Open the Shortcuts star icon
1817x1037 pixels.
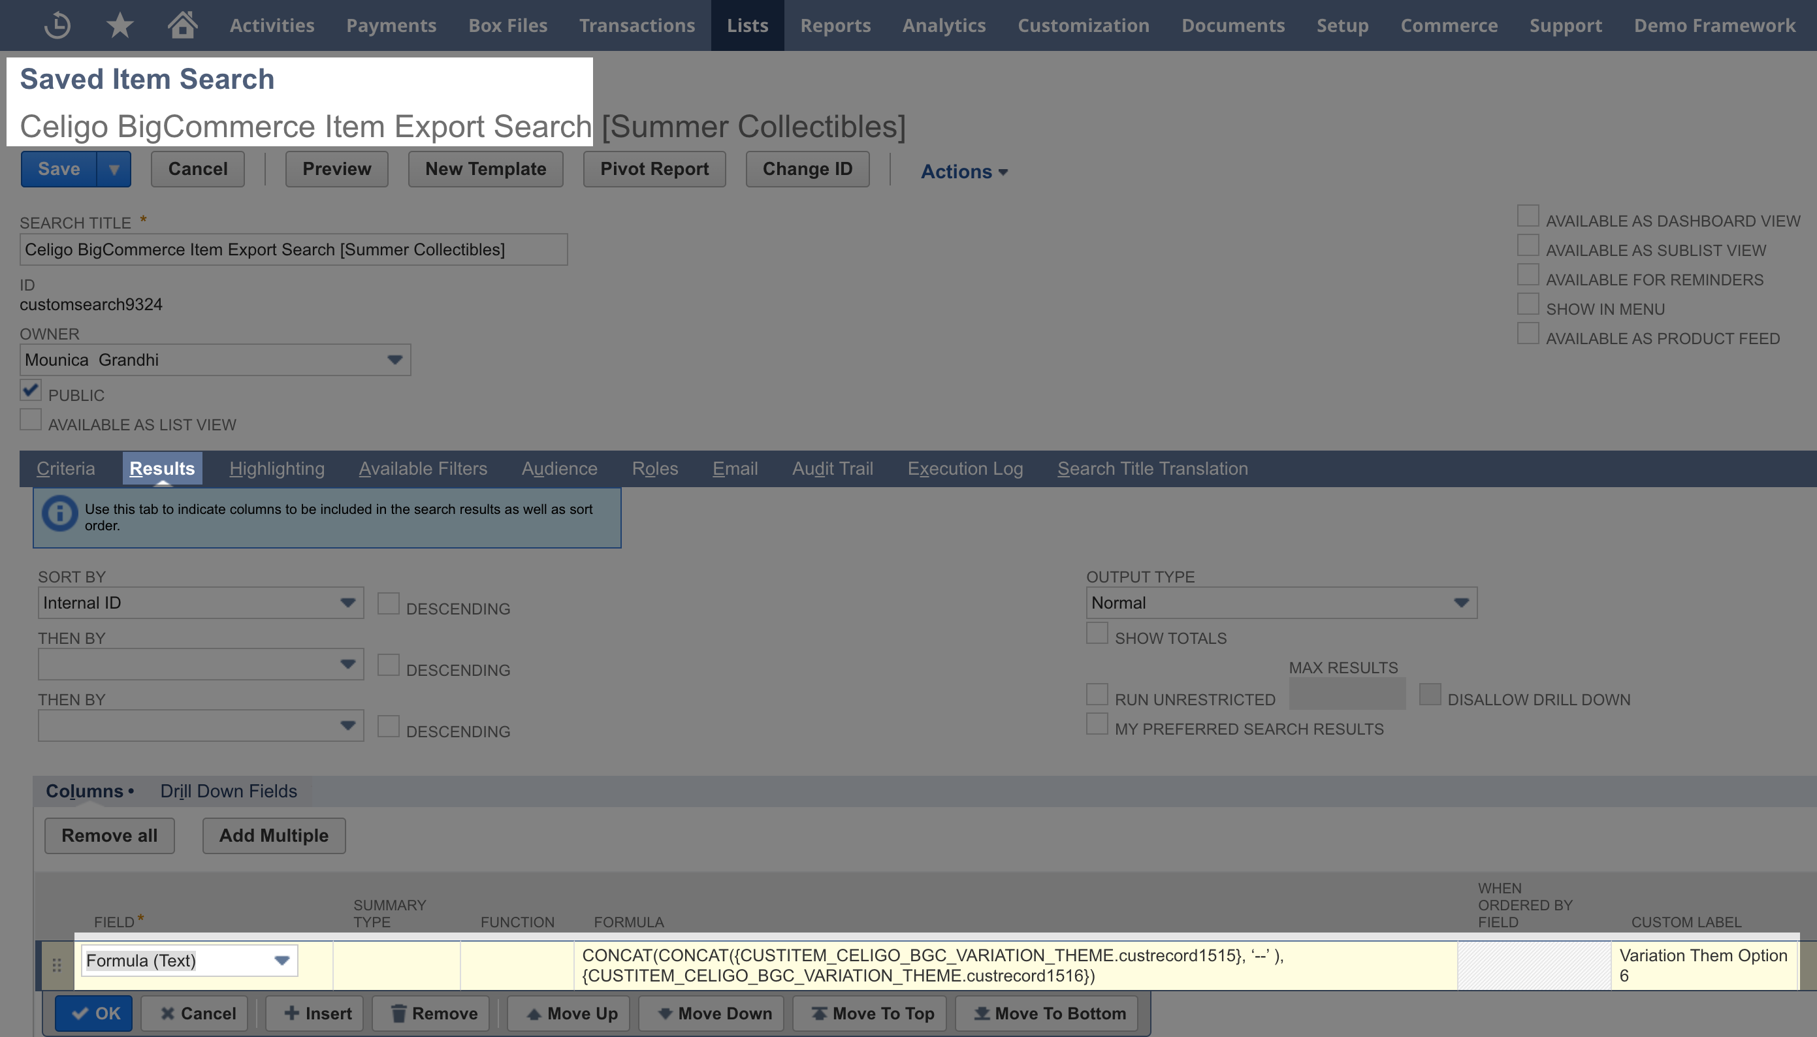point(120,25)
